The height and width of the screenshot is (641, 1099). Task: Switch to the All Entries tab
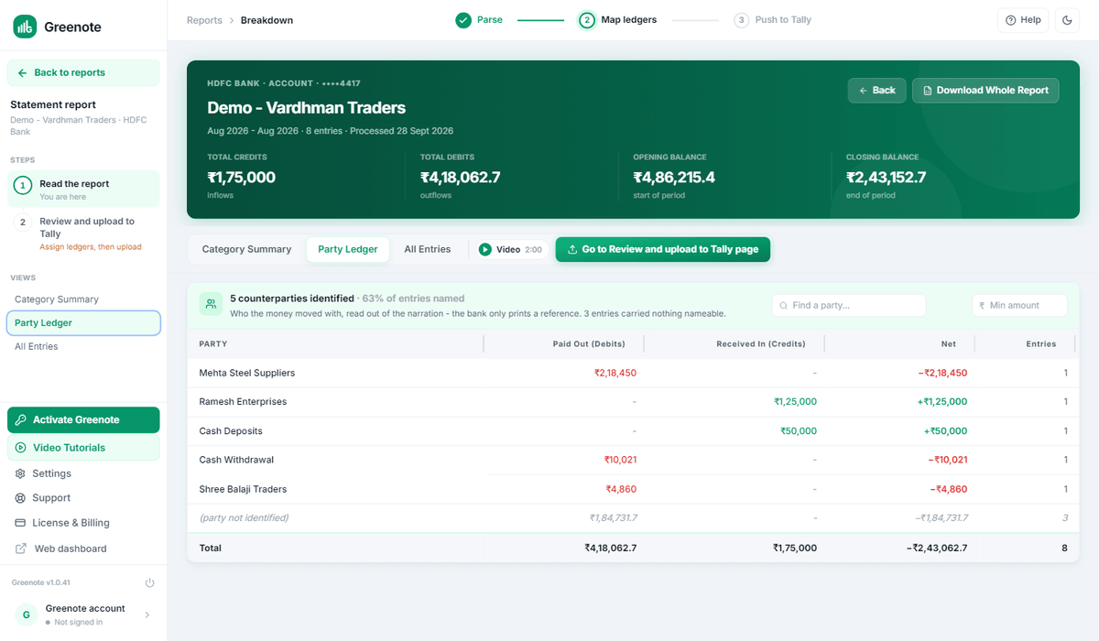pyautogui.click(x=428, y=249)
